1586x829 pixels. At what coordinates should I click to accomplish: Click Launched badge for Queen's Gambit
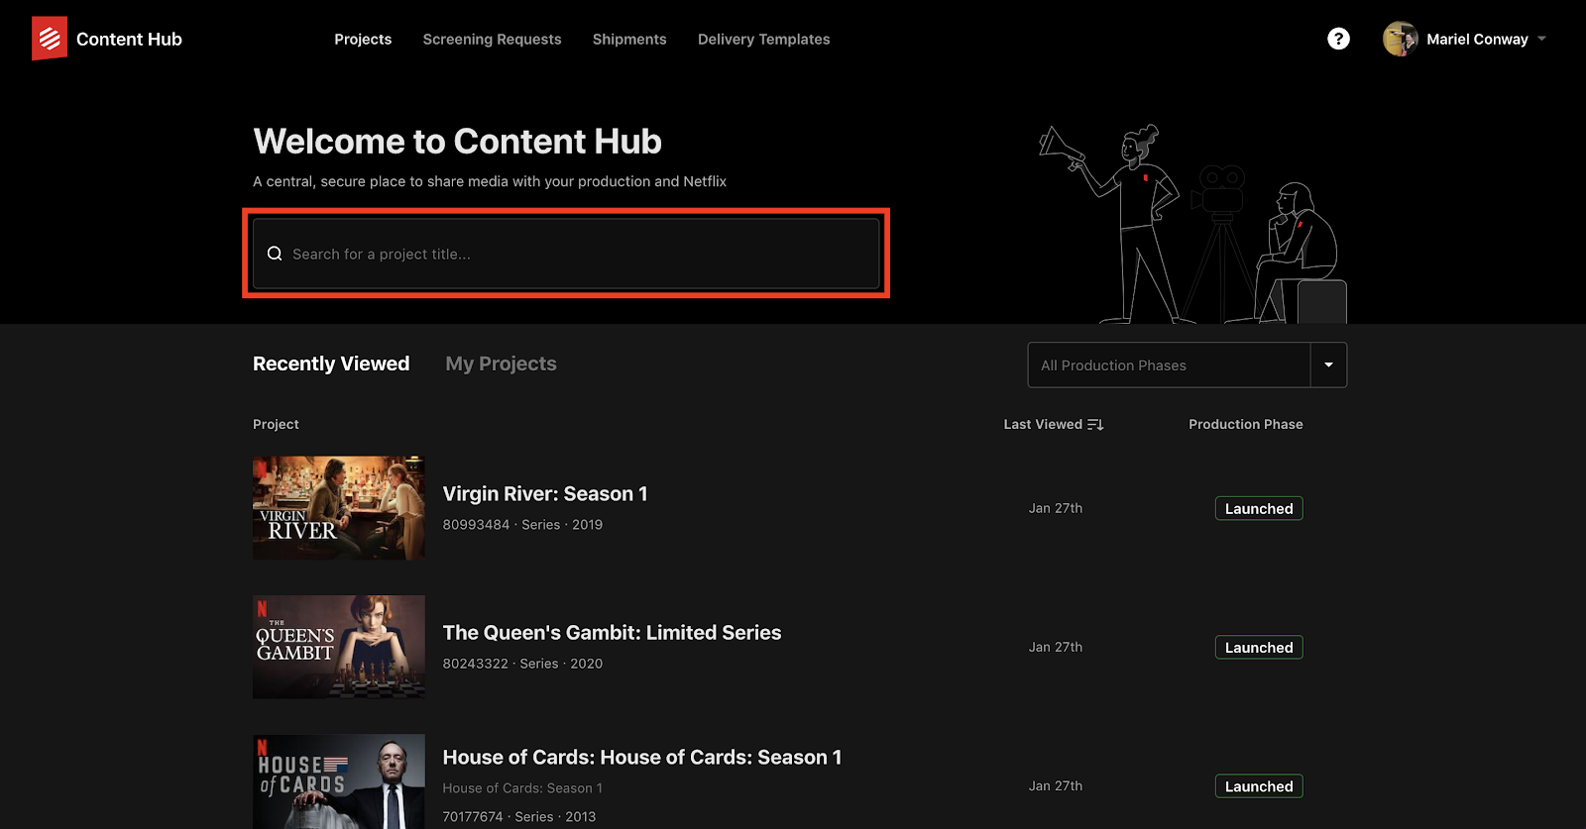(x=1259, y=647)
